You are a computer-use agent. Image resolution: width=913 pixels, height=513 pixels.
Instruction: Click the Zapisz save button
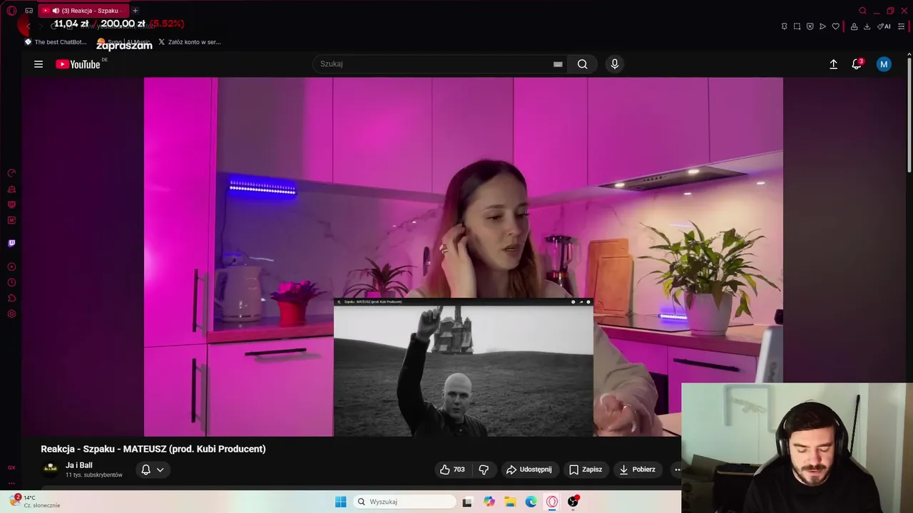point(585,470)
